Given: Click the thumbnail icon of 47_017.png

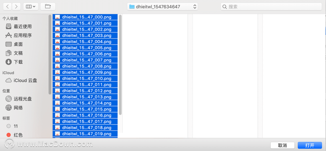Looking at the screenshot, I should [57, 122].
